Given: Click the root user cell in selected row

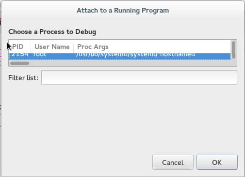Looking at the screenshot, I should coord(39,56).
